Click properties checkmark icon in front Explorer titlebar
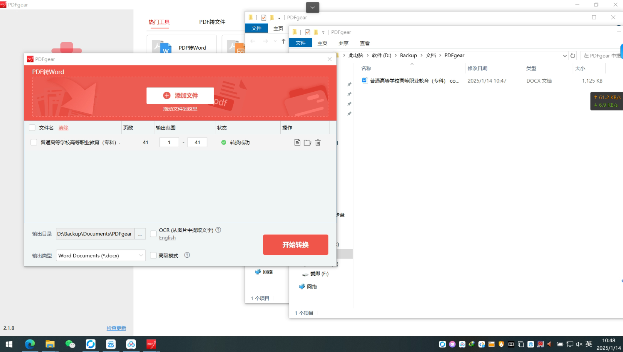The width and height of the screenshot is (623, 352). [308, 32]
